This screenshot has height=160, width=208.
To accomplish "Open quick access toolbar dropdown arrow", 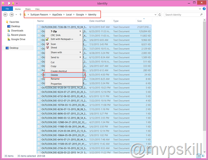I will click(x=17, y=3).
